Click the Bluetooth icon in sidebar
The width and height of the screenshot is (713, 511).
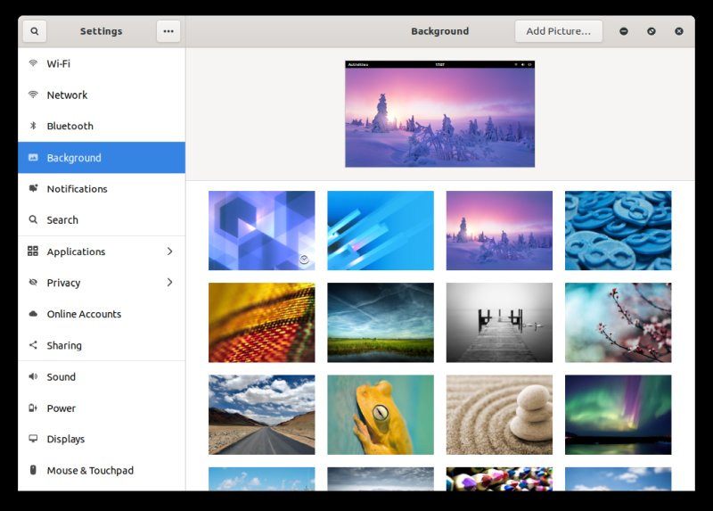coord(33,126)
